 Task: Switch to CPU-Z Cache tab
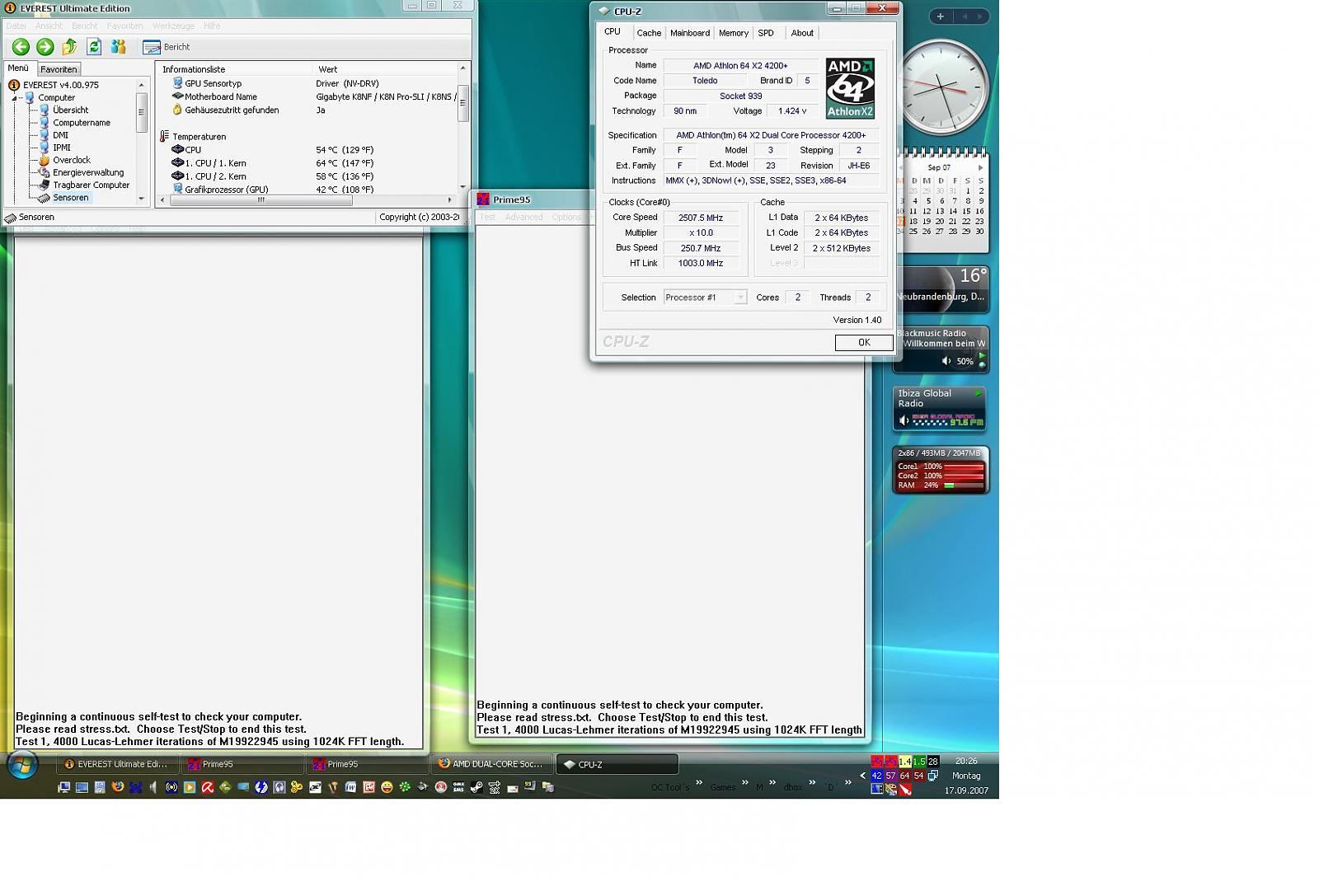point(649,33)
